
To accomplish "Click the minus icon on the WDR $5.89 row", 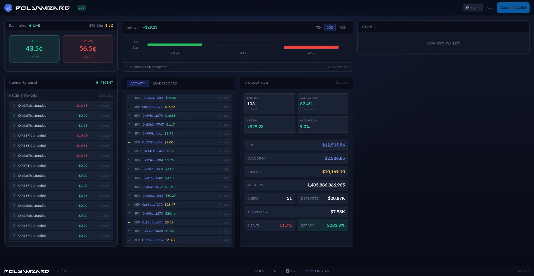I will click(129, 151).
